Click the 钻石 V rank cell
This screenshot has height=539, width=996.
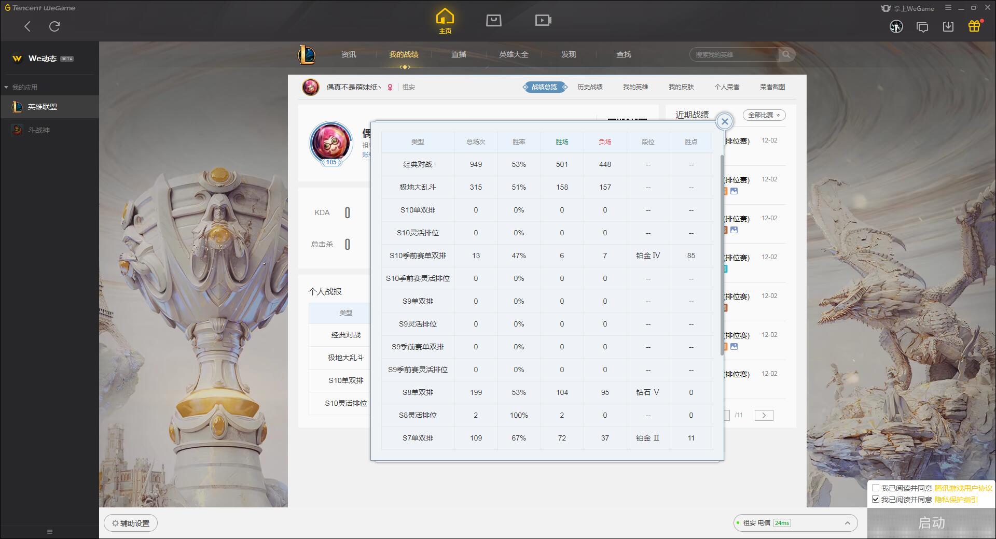coord(648,392)
